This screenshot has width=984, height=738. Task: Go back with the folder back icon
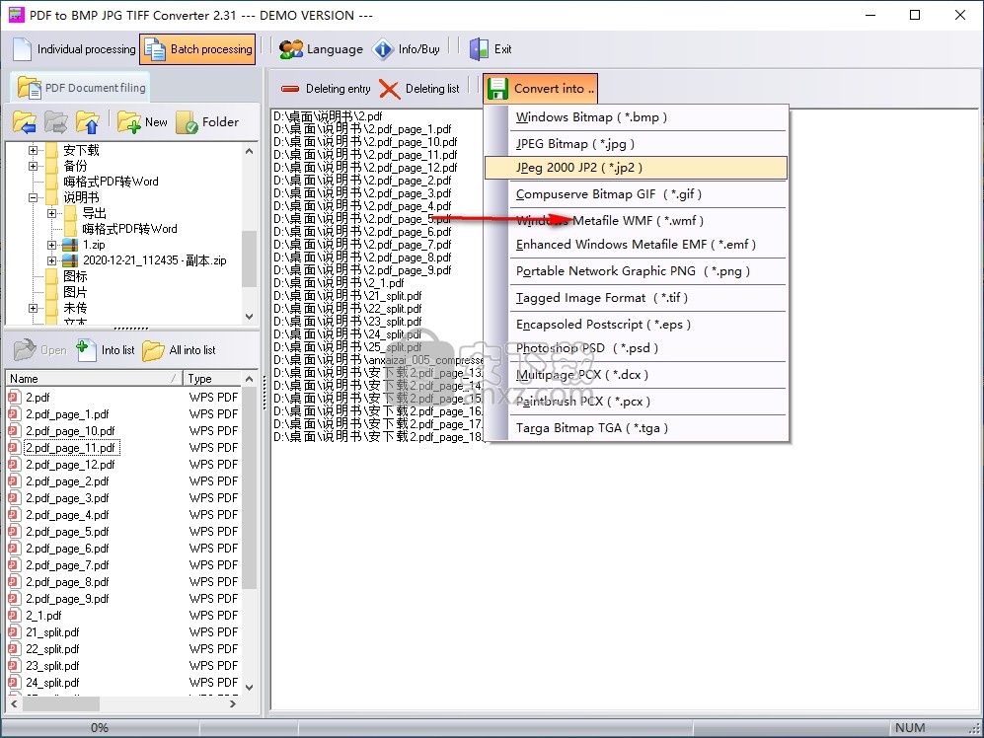(25, 121)
